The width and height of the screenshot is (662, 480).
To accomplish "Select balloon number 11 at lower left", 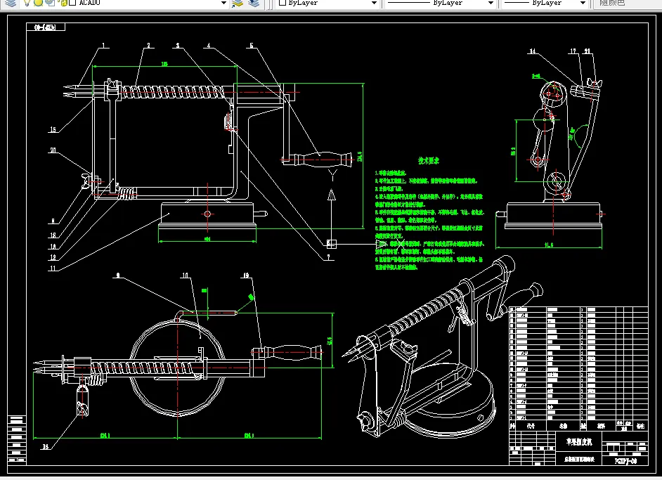I will tap(53, 268).
